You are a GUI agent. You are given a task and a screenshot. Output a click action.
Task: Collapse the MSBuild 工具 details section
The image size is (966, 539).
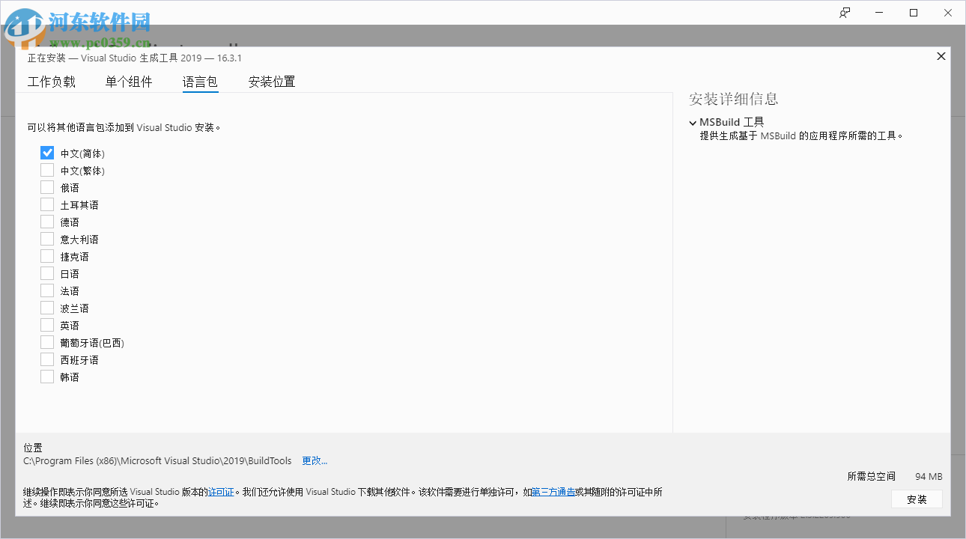pos(693,121)
